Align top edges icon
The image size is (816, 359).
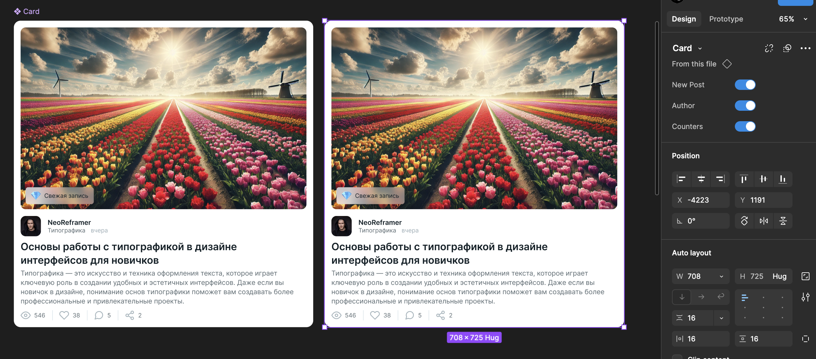pyautogui.click(x=744, y=179)
